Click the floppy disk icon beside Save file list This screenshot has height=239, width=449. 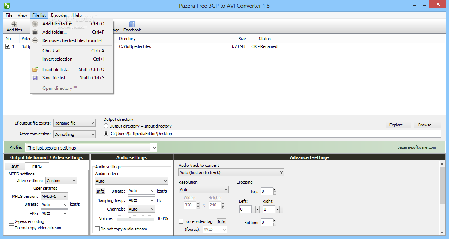[35, 78]
